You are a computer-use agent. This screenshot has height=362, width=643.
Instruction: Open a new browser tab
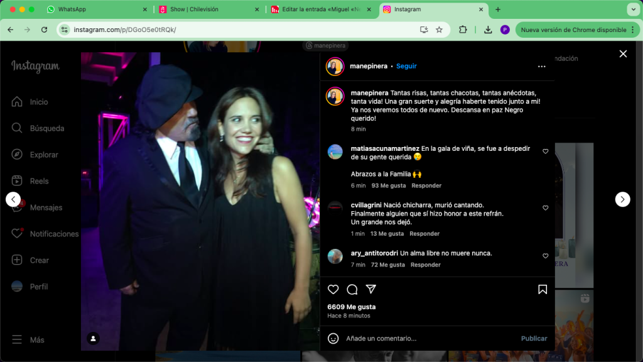pos(498,9)
